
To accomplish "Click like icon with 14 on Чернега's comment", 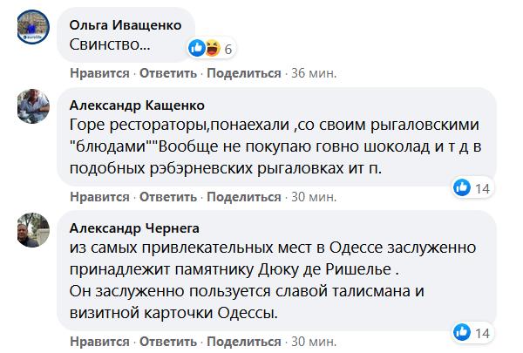I will pos(462,332).
